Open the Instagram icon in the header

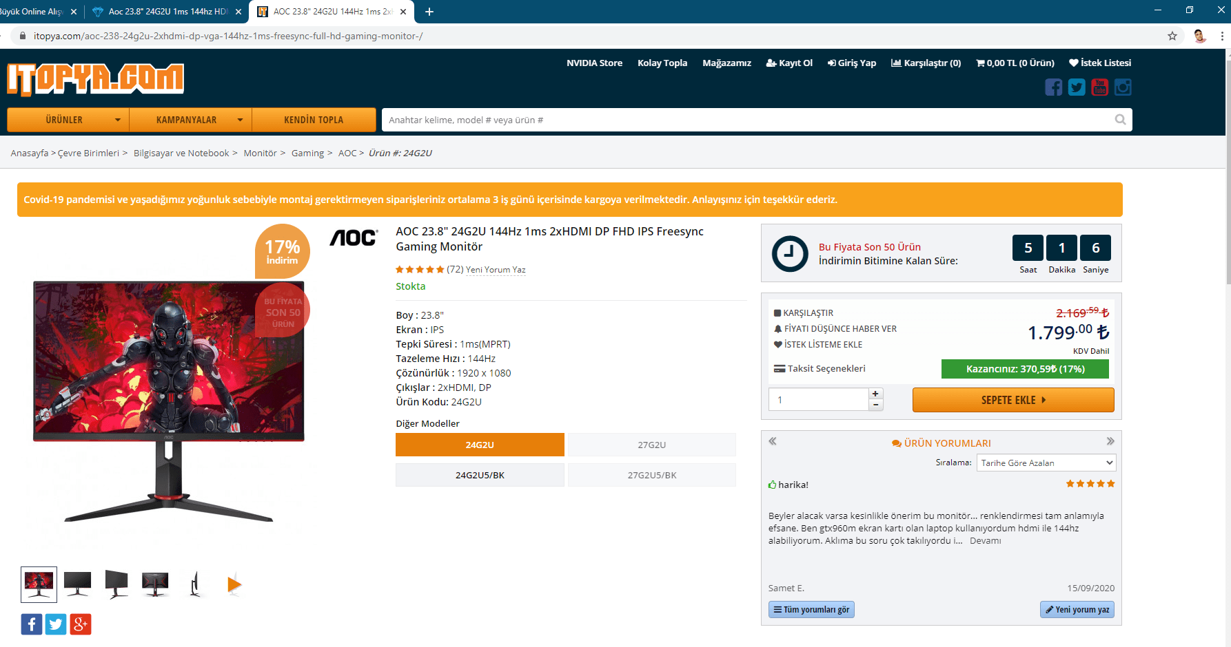click(x=1123, y=87)
